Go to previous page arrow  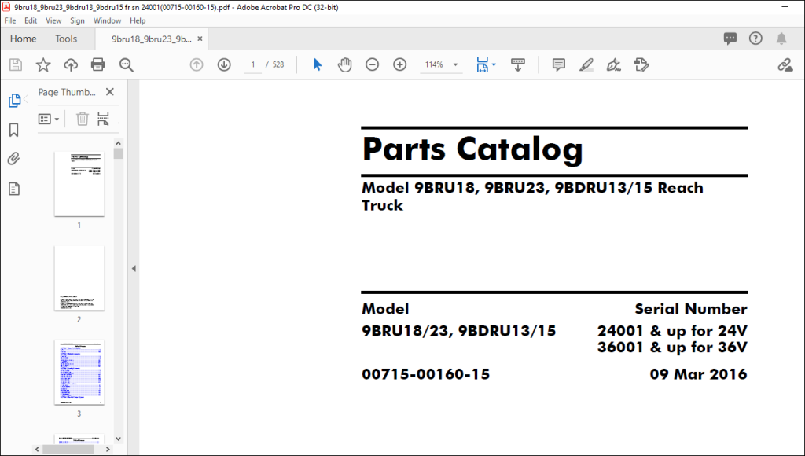pyautogui.click(x=196, y=64)
